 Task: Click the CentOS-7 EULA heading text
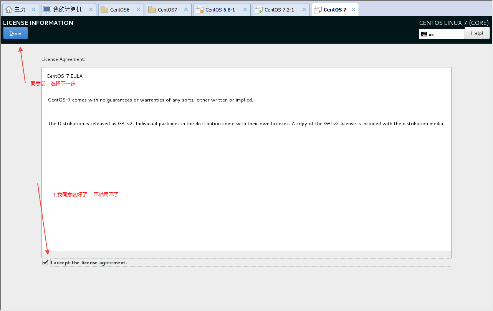coord(65,76)
